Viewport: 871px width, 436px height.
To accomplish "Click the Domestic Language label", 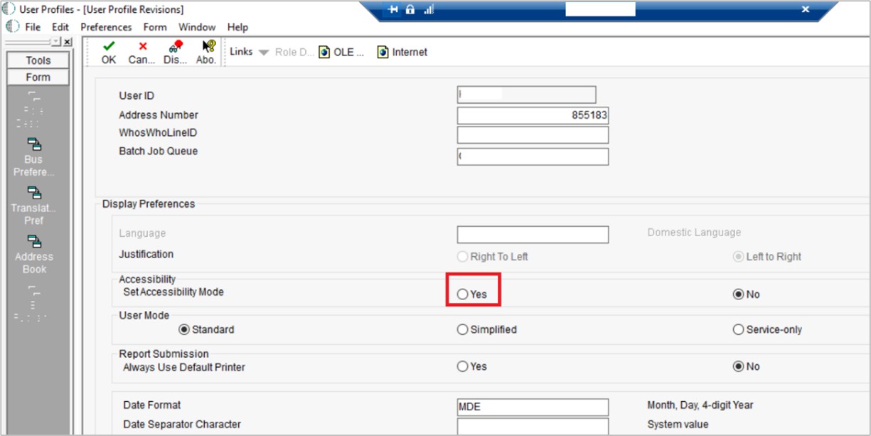I will pyautogui.click(x=694, y=233).
